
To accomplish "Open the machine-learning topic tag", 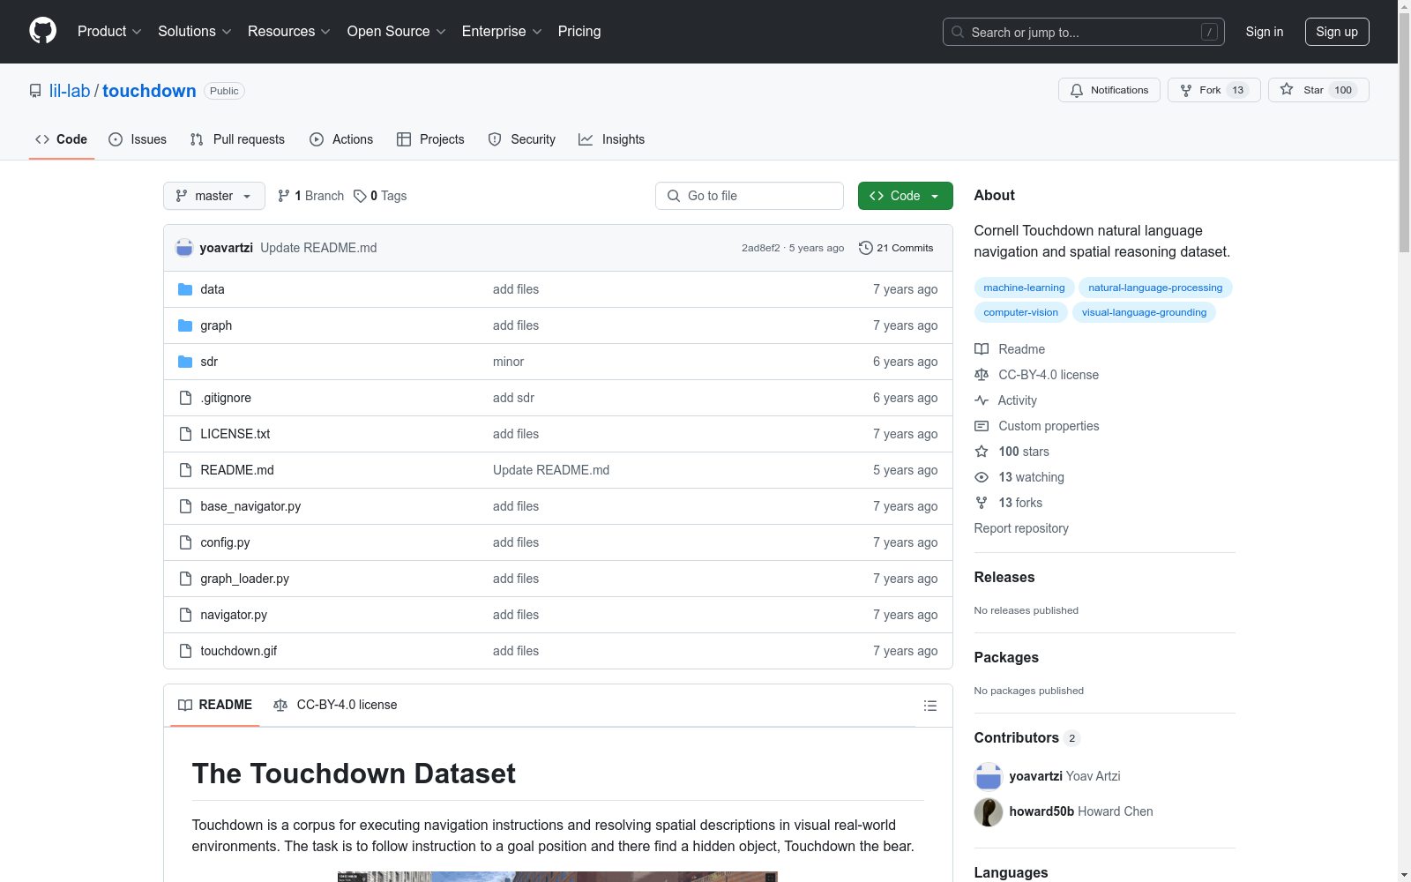I will tap(1024, 288).
